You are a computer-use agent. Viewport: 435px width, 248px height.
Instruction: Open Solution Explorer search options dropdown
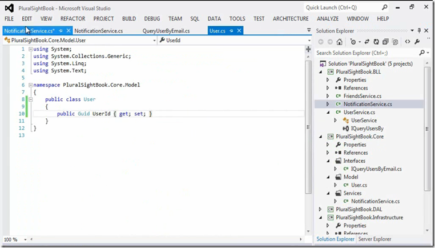pos(428,53)
